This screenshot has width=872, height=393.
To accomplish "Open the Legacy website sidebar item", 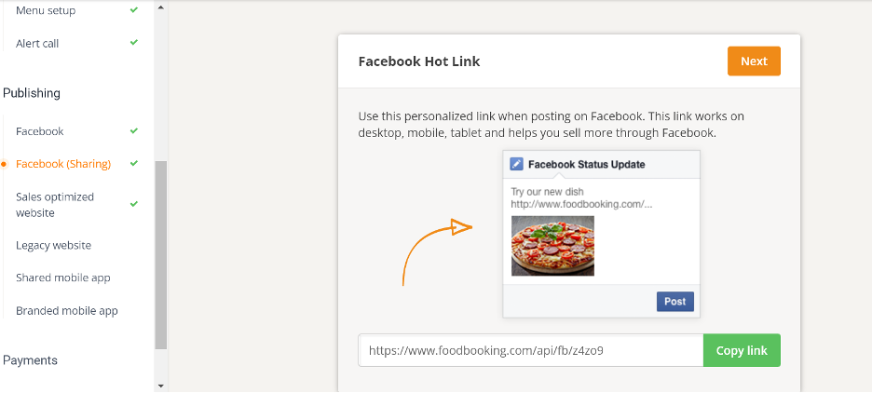I will [53, 245].
